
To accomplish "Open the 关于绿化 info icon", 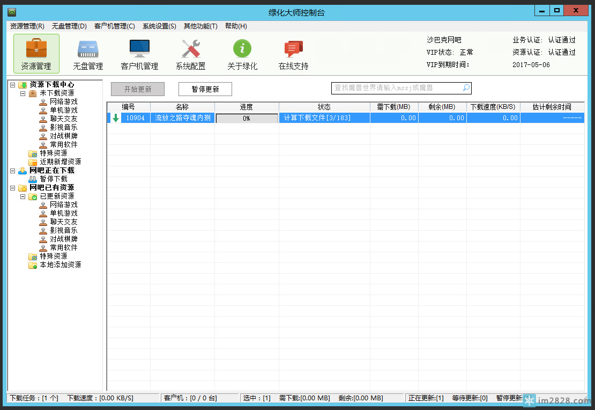I will pos(242,49).
